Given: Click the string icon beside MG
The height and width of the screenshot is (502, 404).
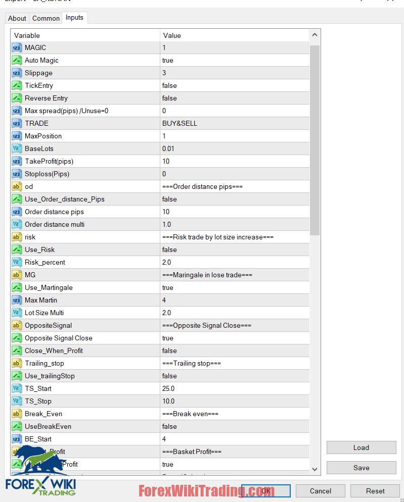Looking at the screenshot, I should pyautogui.click(x=17, y=275).
